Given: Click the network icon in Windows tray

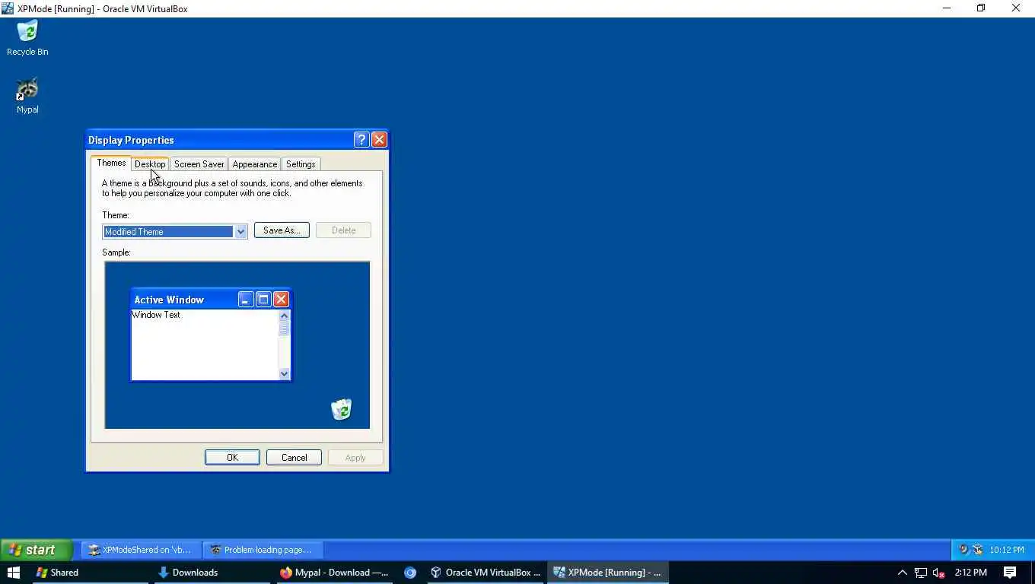Looking at the screenshot, I should click(921, 573).
